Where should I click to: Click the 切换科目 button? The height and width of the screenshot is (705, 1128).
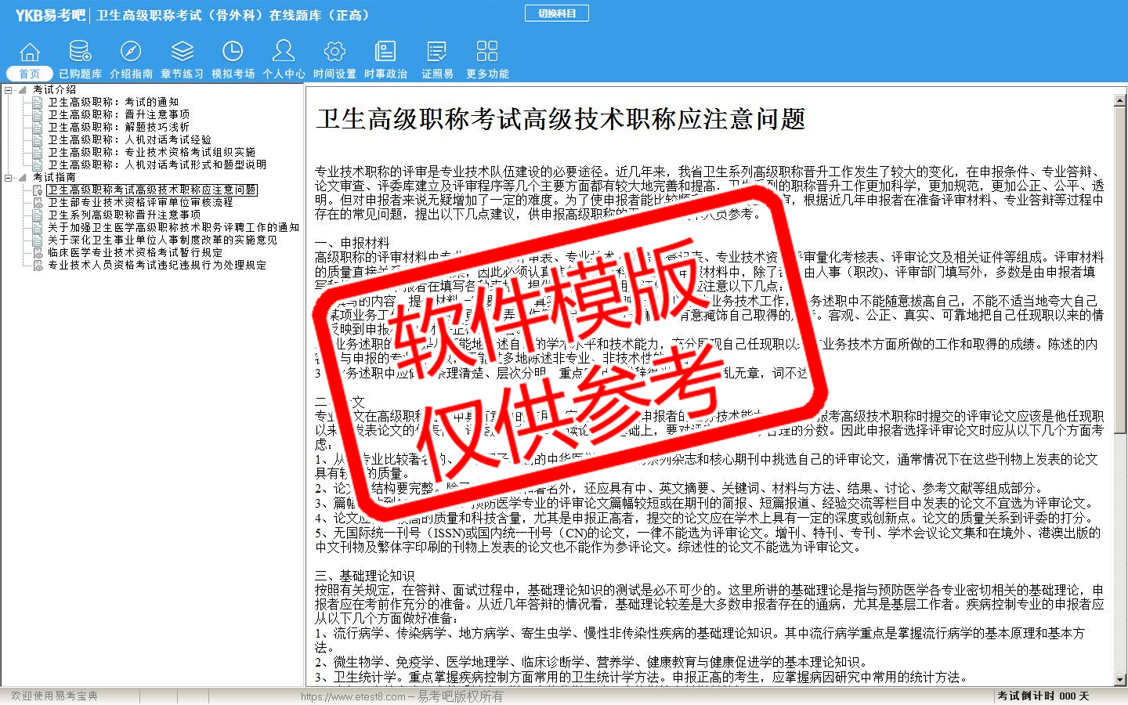tap(556, 13)
